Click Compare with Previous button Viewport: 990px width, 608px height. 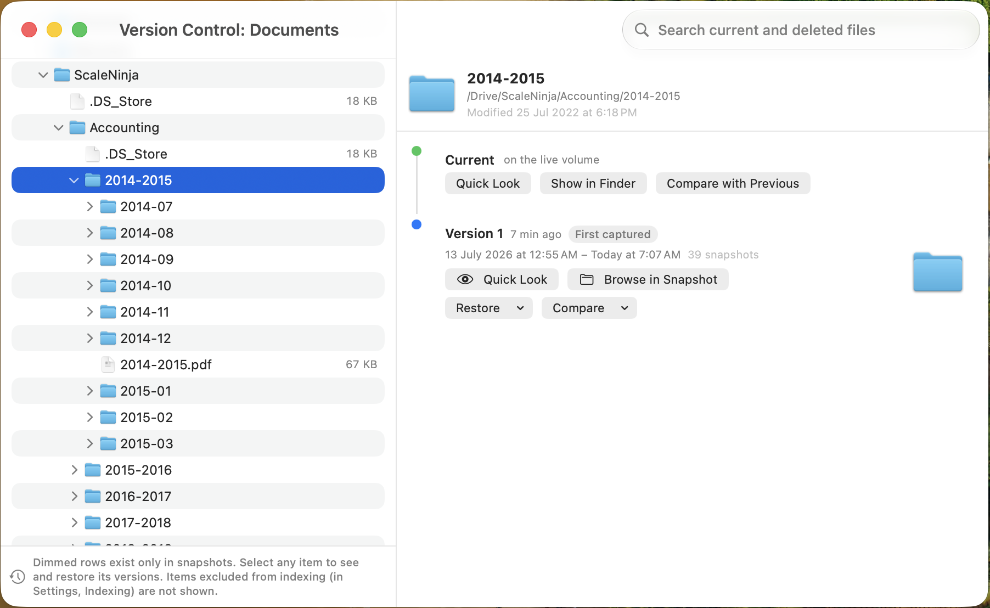pyautogui.click(x=733, y=183)
